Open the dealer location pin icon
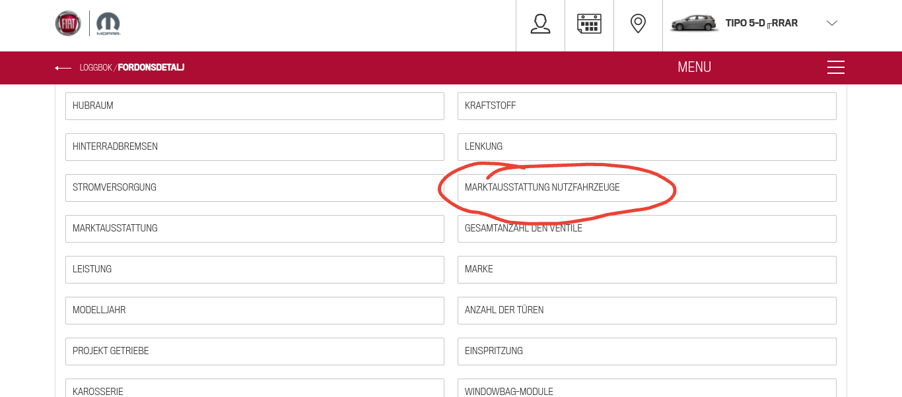This screenshot has height=397, width=902. click(638, 24)
